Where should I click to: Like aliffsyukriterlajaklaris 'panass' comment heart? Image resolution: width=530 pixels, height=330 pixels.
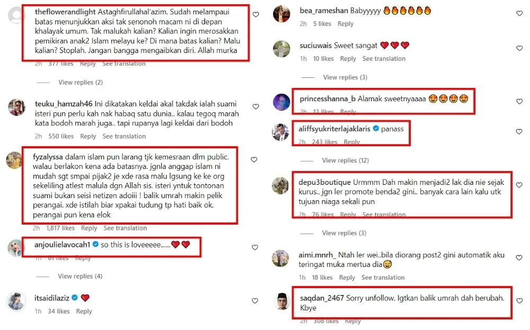(x=519, y=132)
